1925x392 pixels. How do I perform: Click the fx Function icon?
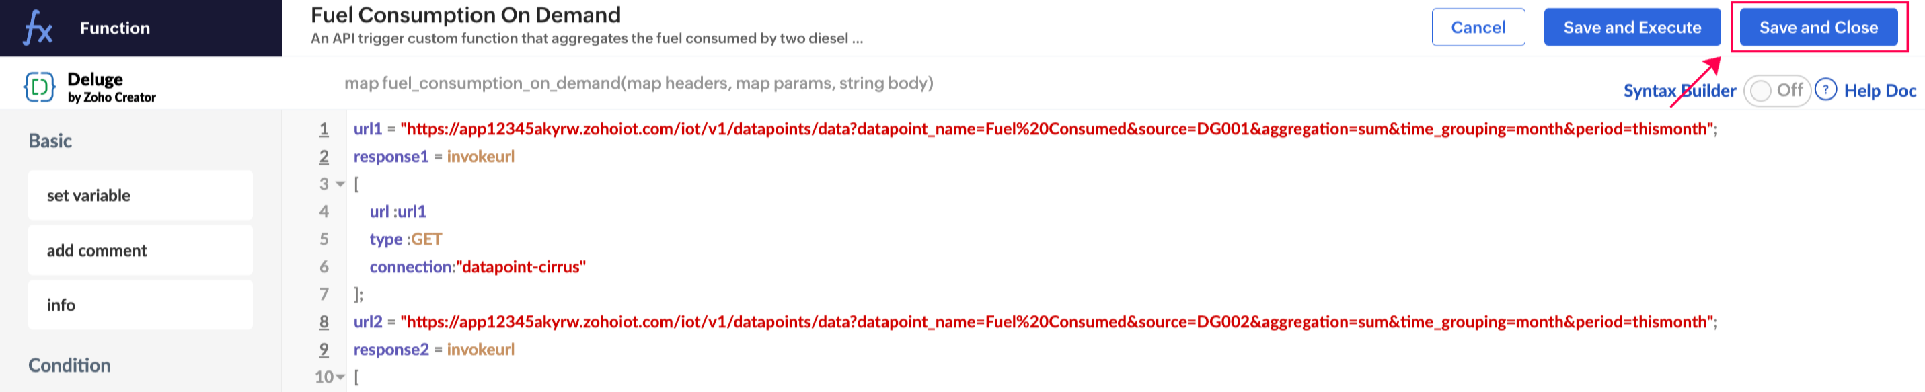point(38,28)
